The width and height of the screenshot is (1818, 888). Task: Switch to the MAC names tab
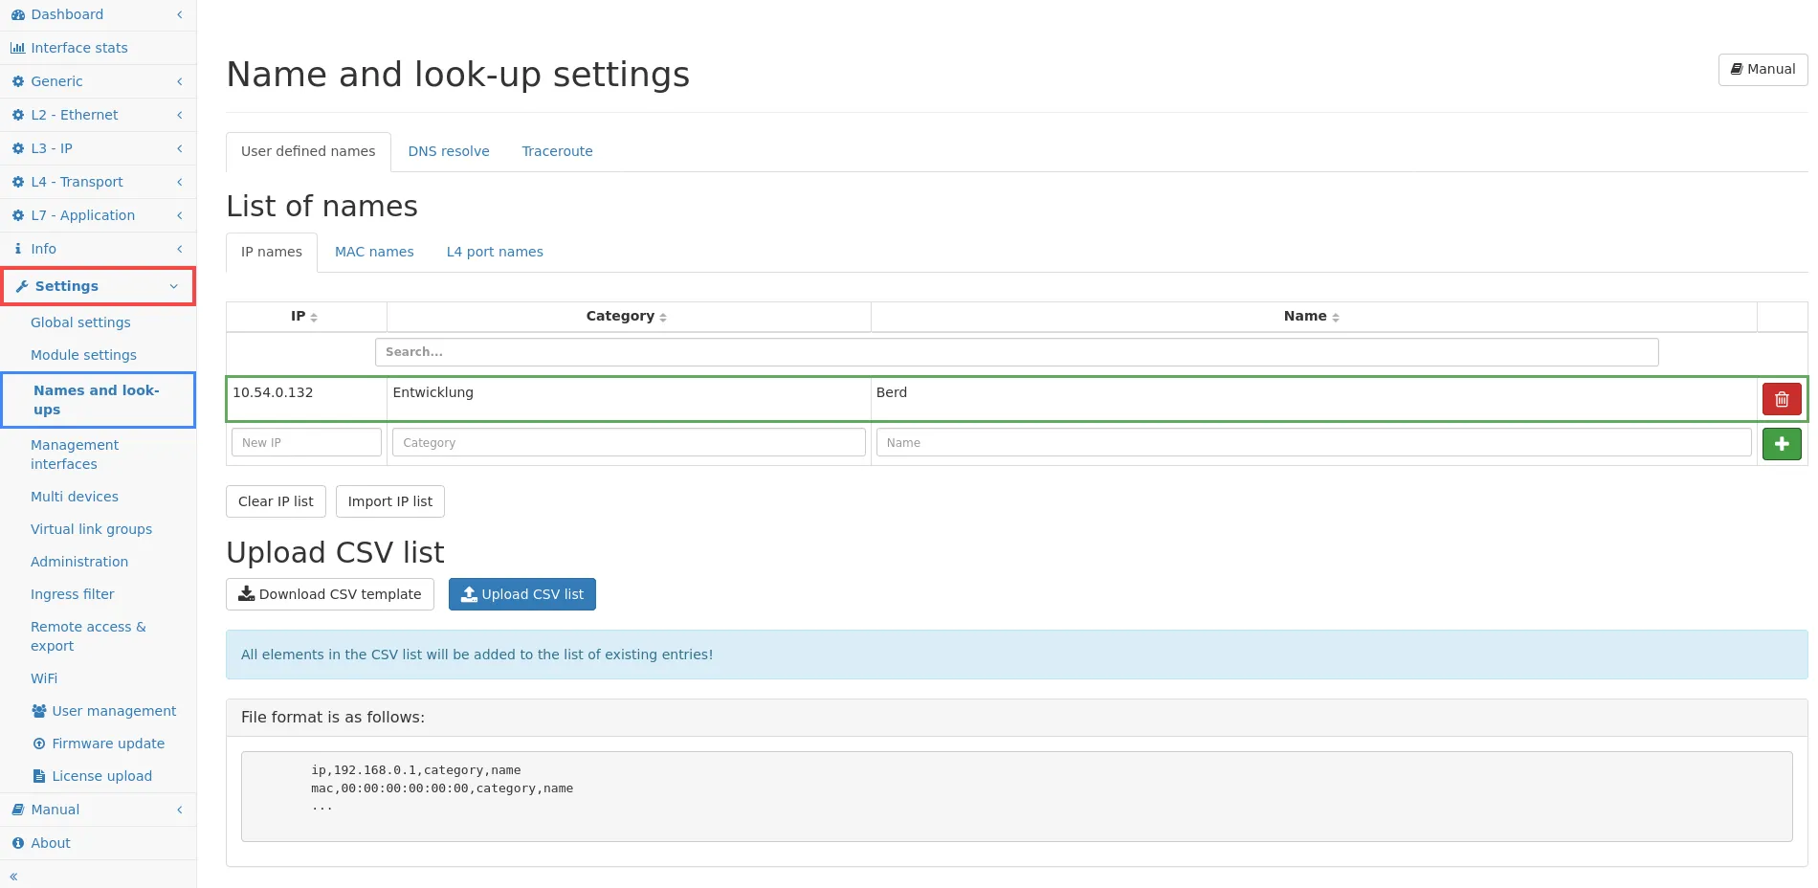(x=374, y=252)
